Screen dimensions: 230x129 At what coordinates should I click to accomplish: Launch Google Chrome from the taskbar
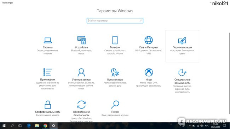[x=45, y=125]
